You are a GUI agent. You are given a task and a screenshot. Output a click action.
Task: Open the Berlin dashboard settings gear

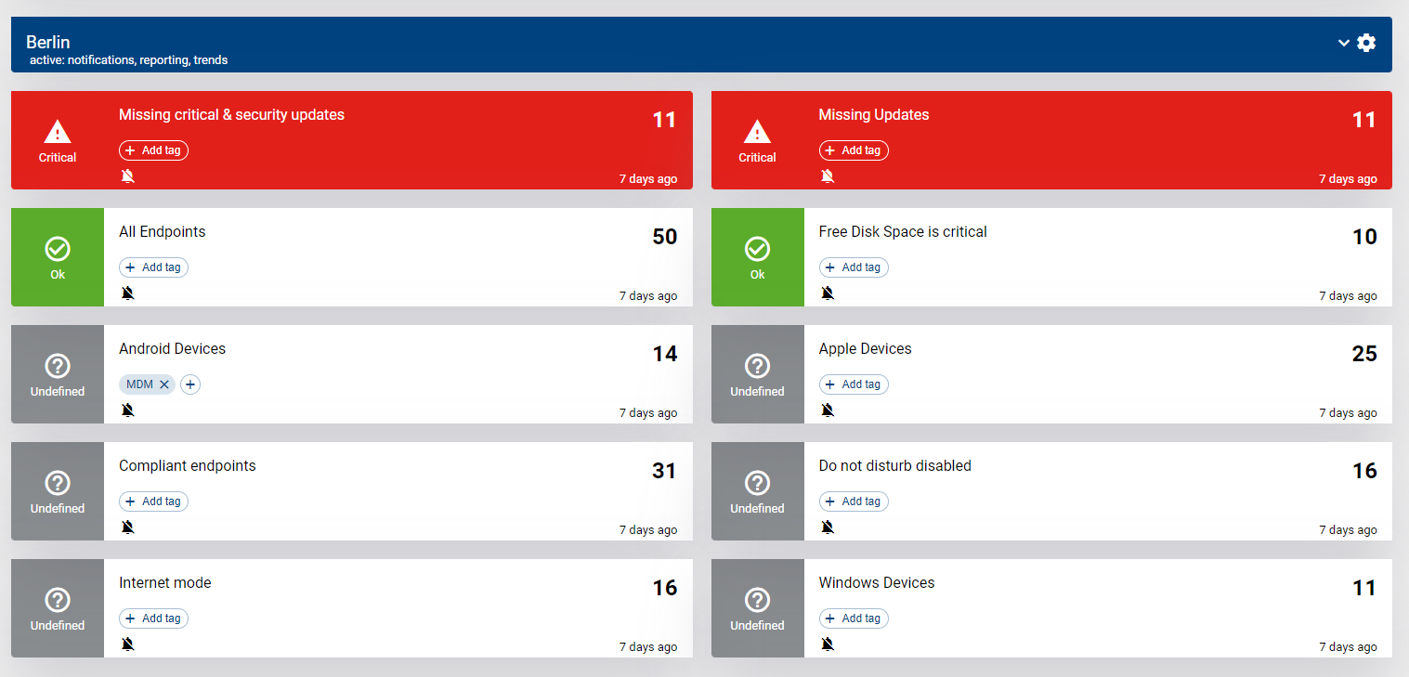[x=1365, y=43]
